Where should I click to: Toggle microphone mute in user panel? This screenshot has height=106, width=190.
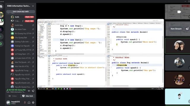pyautogui.click(x=25, y=102)
